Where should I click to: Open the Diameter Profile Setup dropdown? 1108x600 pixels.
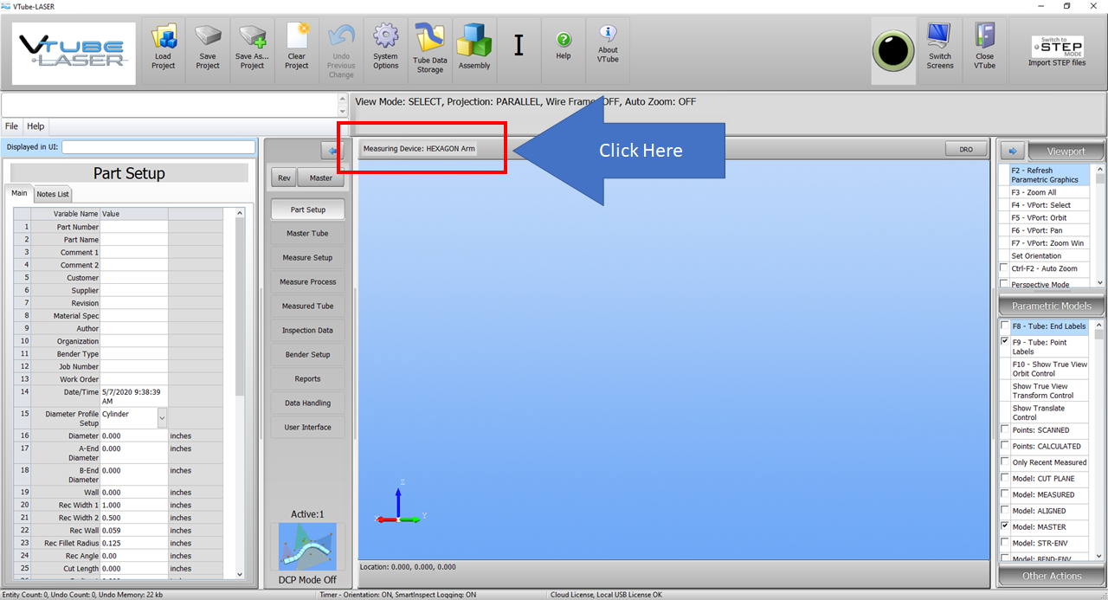click(162, 418)
